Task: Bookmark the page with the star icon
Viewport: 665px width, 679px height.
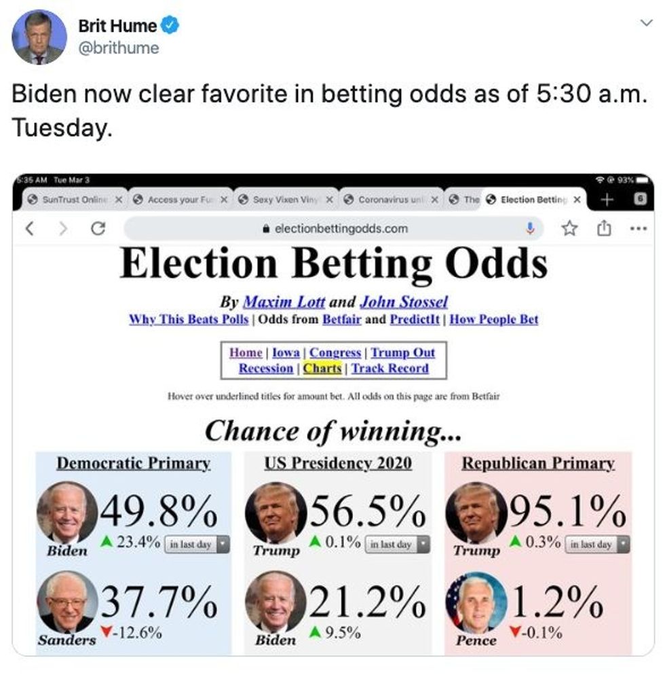Action: tap(570, 229)
